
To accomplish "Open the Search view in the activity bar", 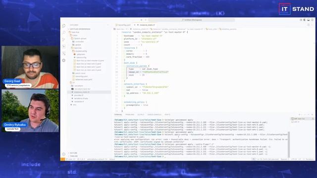I will tap(64, 33).
